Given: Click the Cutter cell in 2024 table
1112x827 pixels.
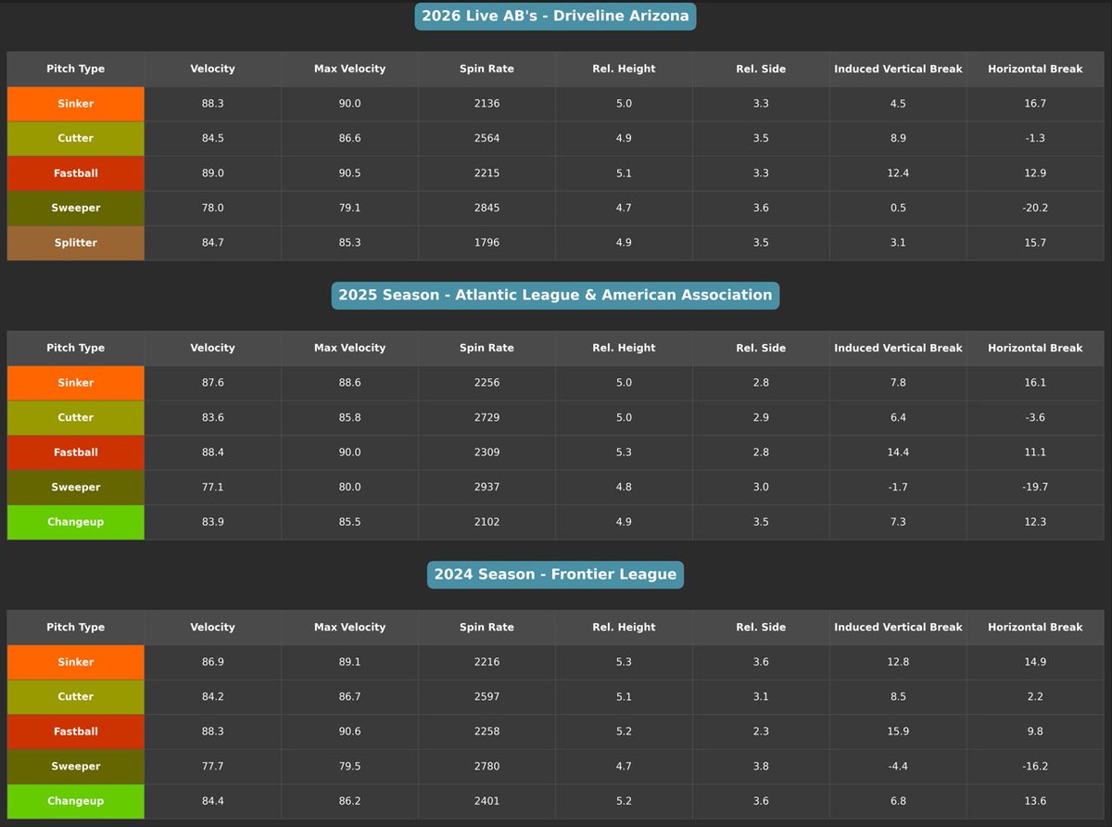Looking at the screenshot, I should coord(76,696).
